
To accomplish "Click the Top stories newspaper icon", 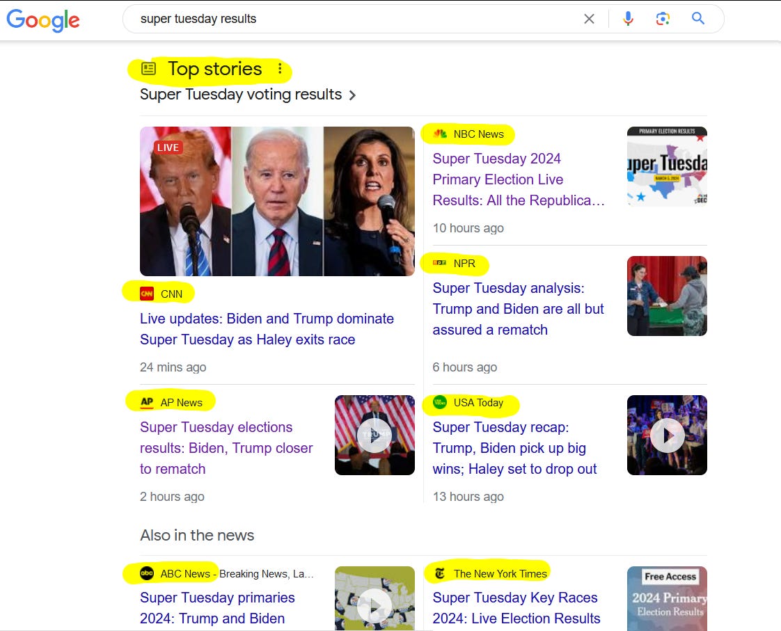I will point(148,68).
